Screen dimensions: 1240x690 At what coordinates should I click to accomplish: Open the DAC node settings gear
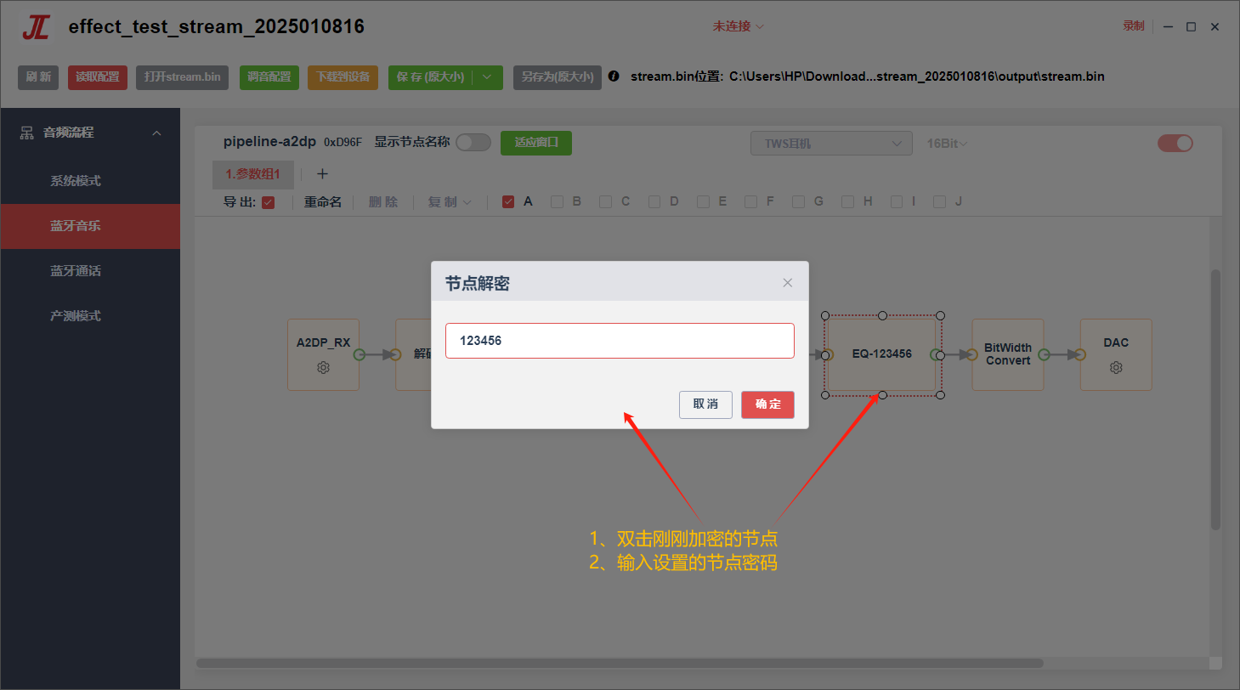tap(1116, 368)
